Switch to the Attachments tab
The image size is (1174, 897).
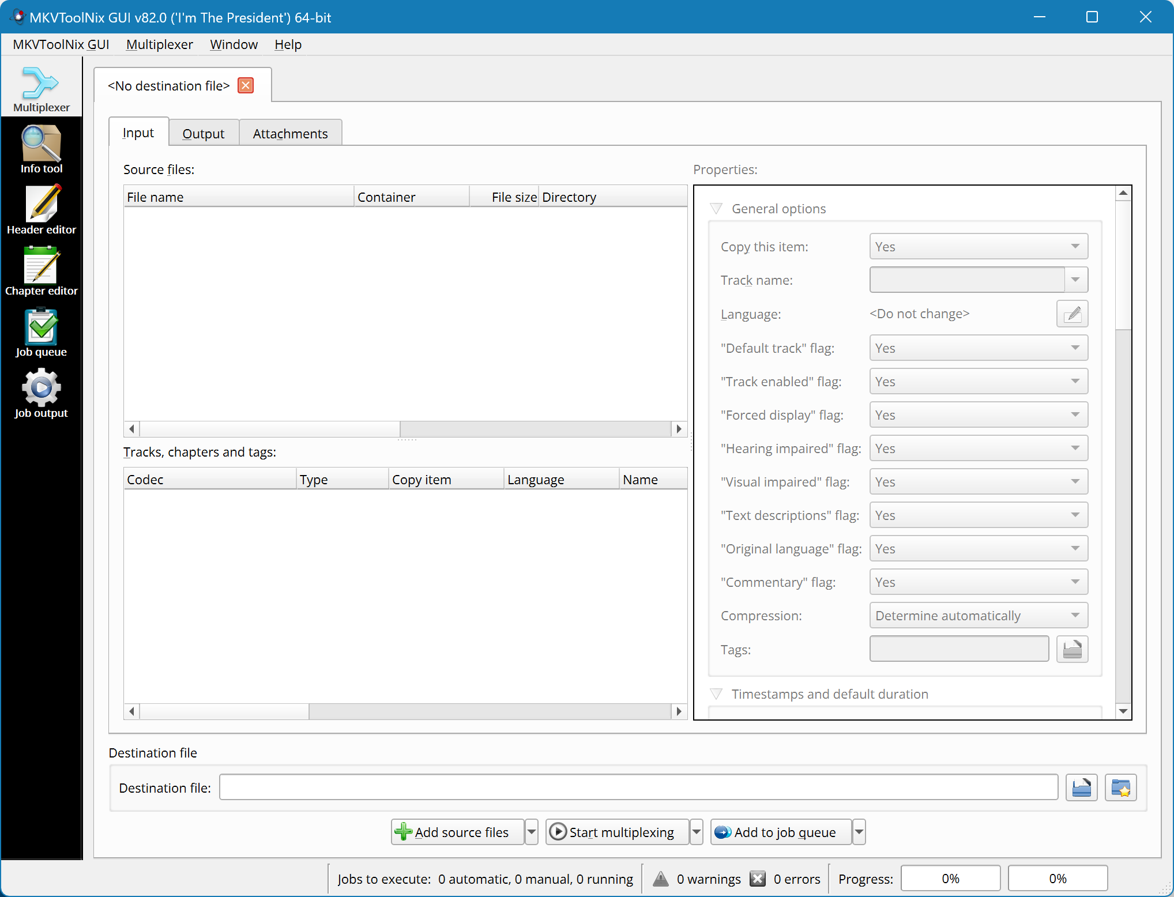coord(290,132)
